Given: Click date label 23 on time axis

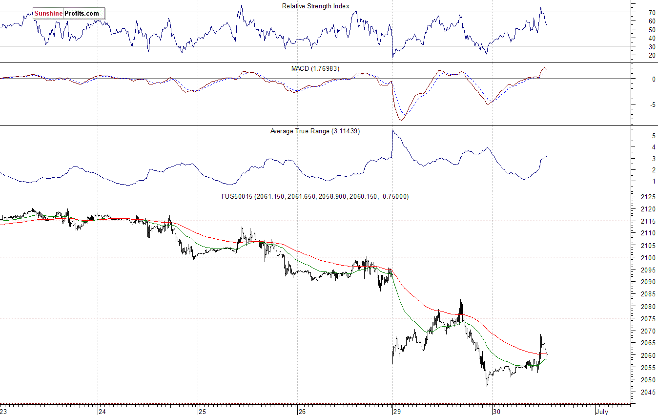Looking at the screenshot, I should [4, 411].
